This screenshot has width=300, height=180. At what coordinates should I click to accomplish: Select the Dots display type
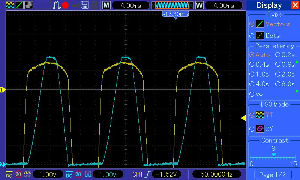(252, 36)
